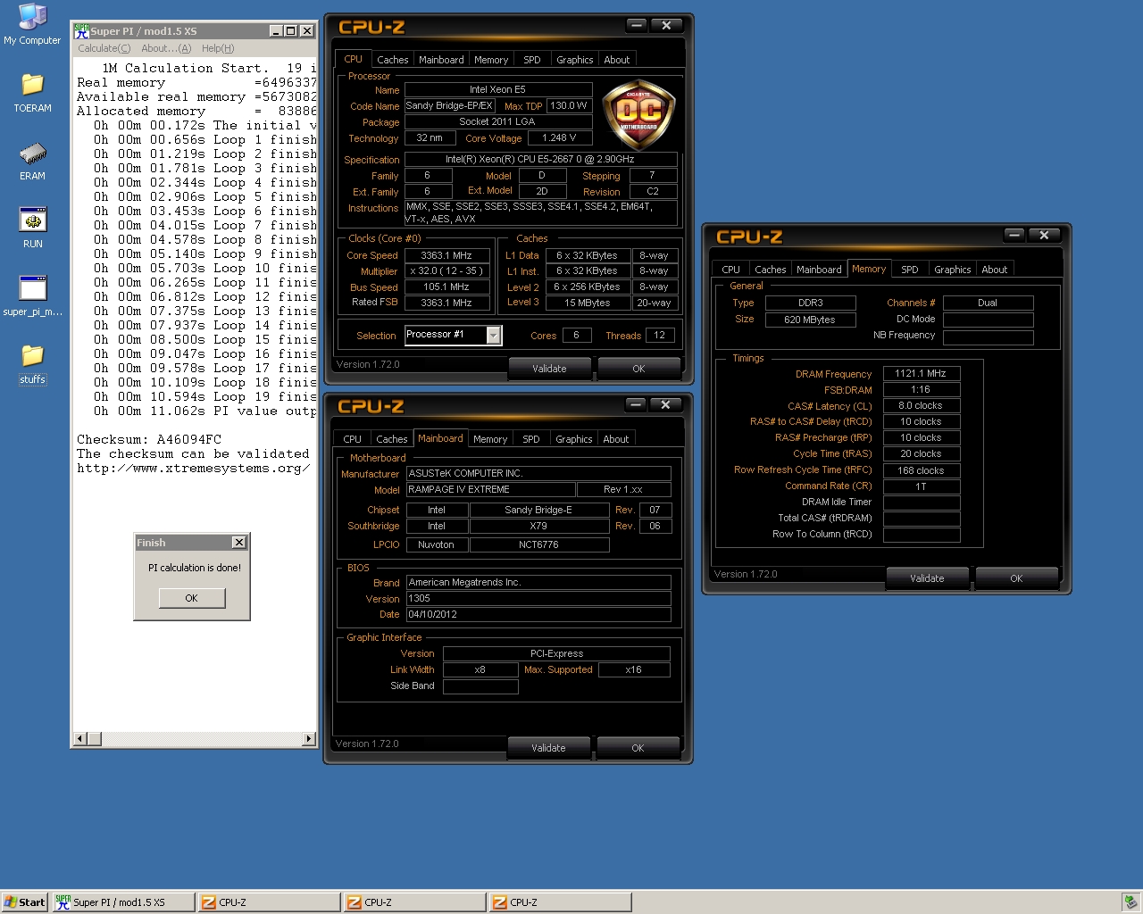Click Validate in the Memory window
This screenshot has width=1143, height=914.
click(x=927, y=578)
